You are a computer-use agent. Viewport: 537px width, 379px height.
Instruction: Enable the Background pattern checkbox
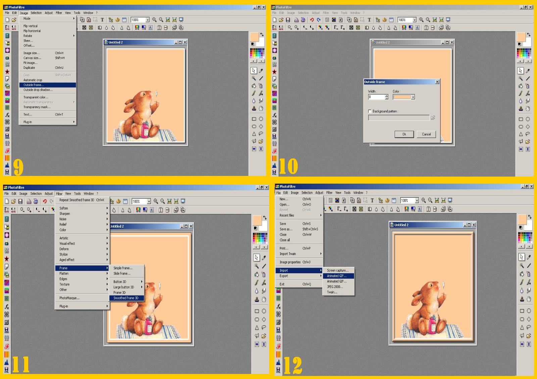(370, 111)
